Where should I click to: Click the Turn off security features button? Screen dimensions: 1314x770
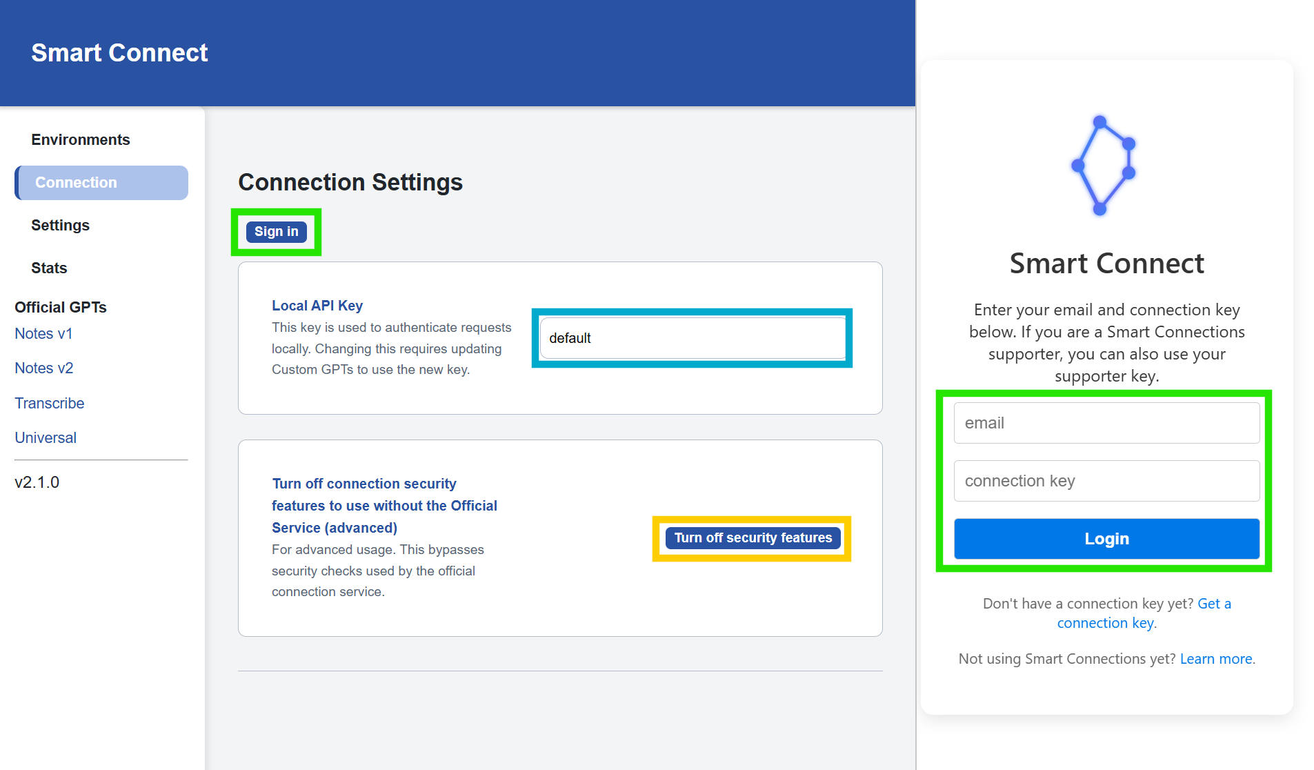pyautogui.click(x=752, y=537)
